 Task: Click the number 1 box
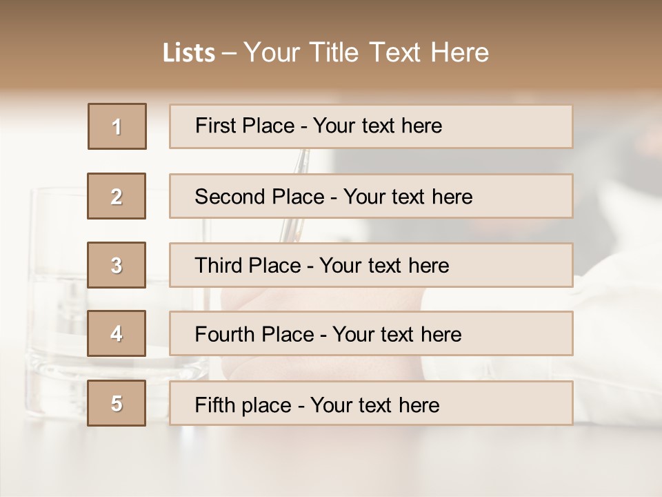117,126
